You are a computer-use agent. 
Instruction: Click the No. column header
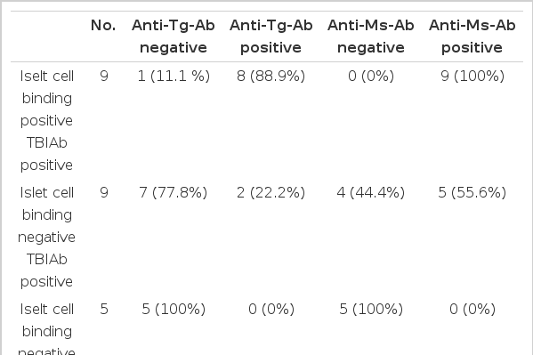(103, 26)
